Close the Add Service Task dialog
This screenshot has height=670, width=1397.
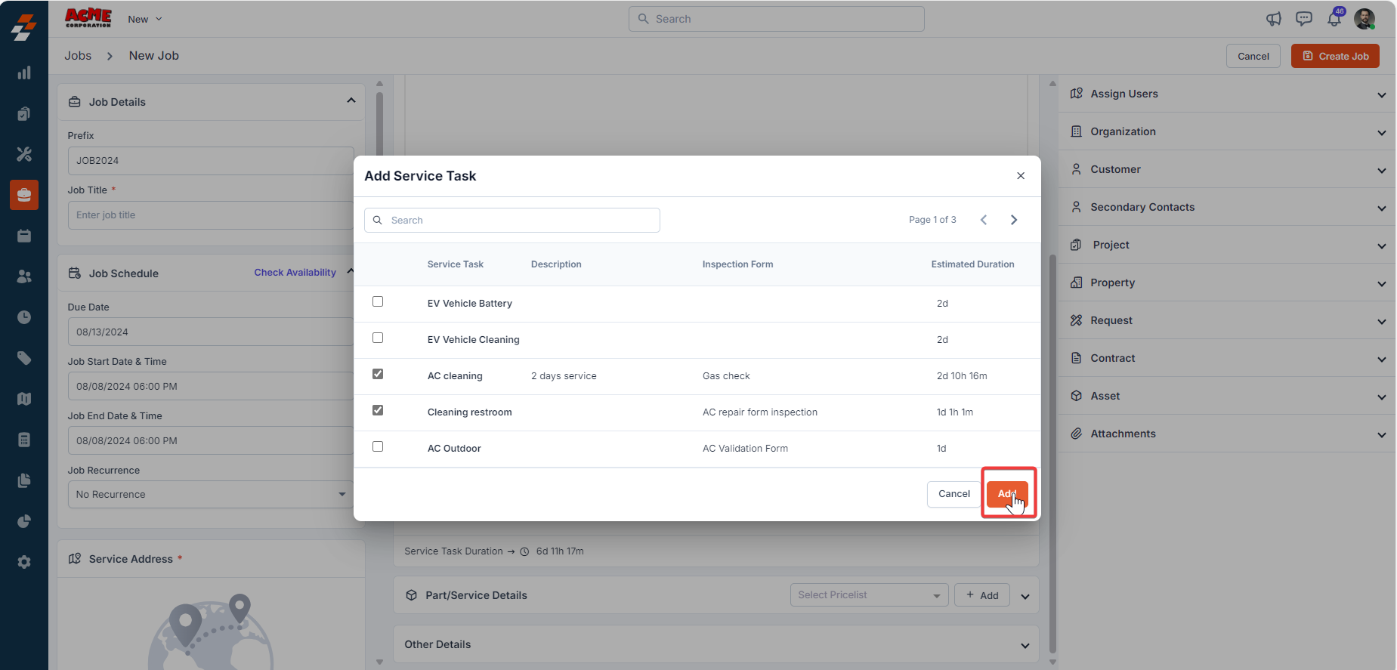point(1020,176)
